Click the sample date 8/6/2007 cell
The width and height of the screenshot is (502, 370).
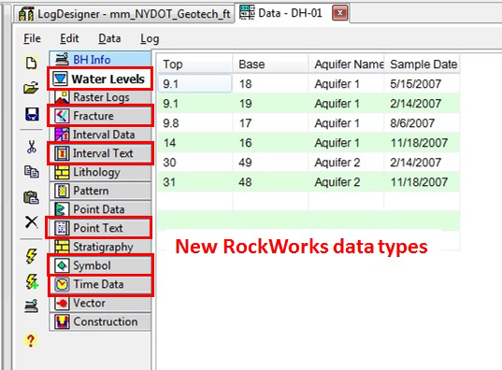pyautogui.click(x=423, y=123)
